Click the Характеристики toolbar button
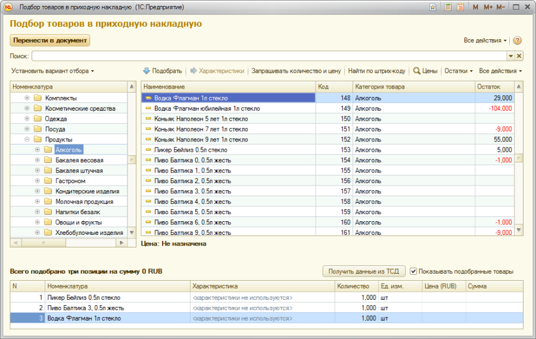The width and height of the screenshot is (536, 339). 217,71
